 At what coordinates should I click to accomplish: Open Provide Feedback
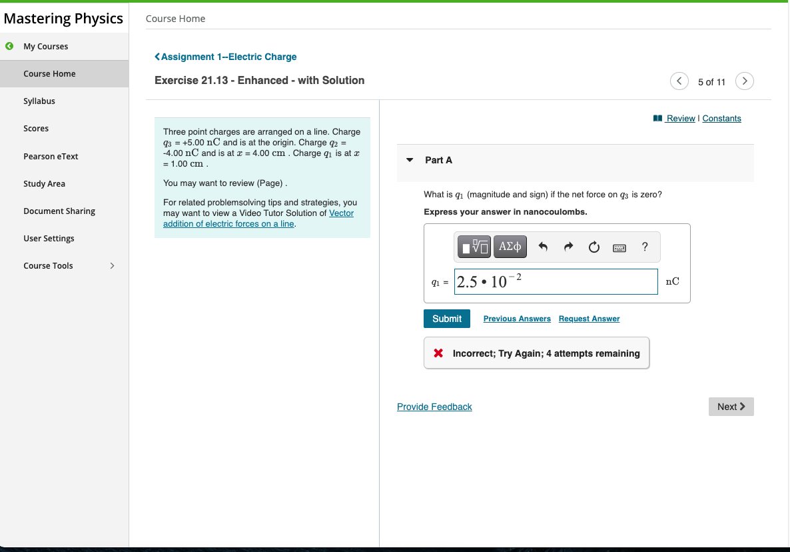point(434,407)
